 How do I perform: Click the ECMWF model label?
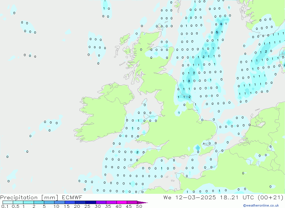72,198
